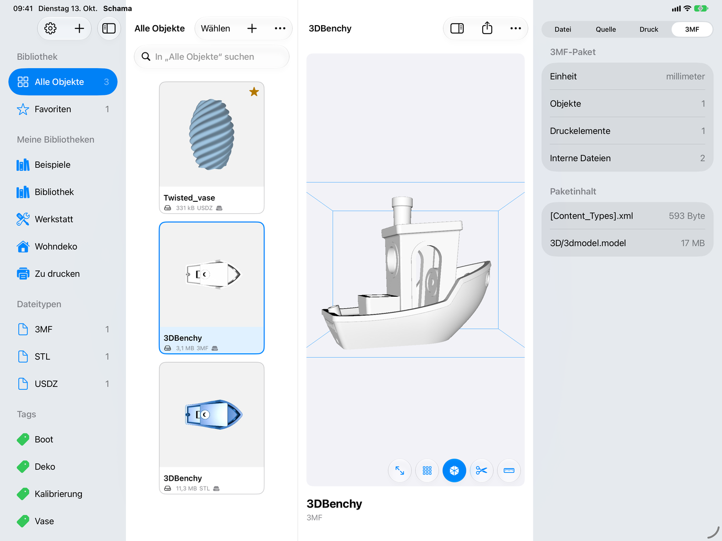Select the blue 3DBenchy STL thumbnail
This screenshot has width=722, height=541.
coord(212,415)
